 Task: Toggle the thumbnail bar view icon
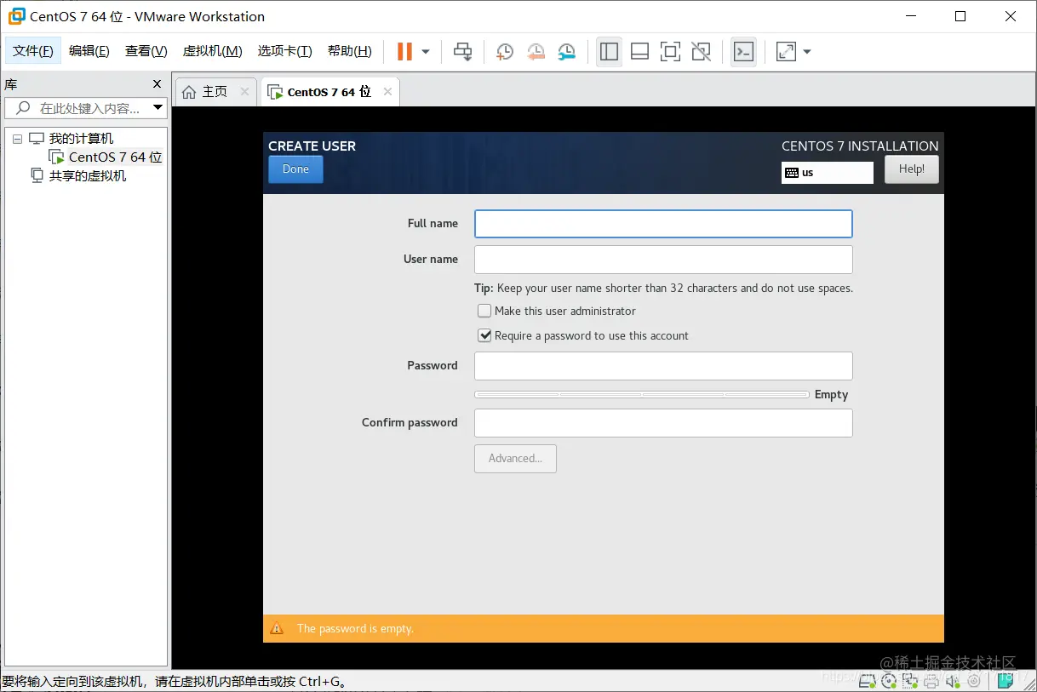pos(639,52)
